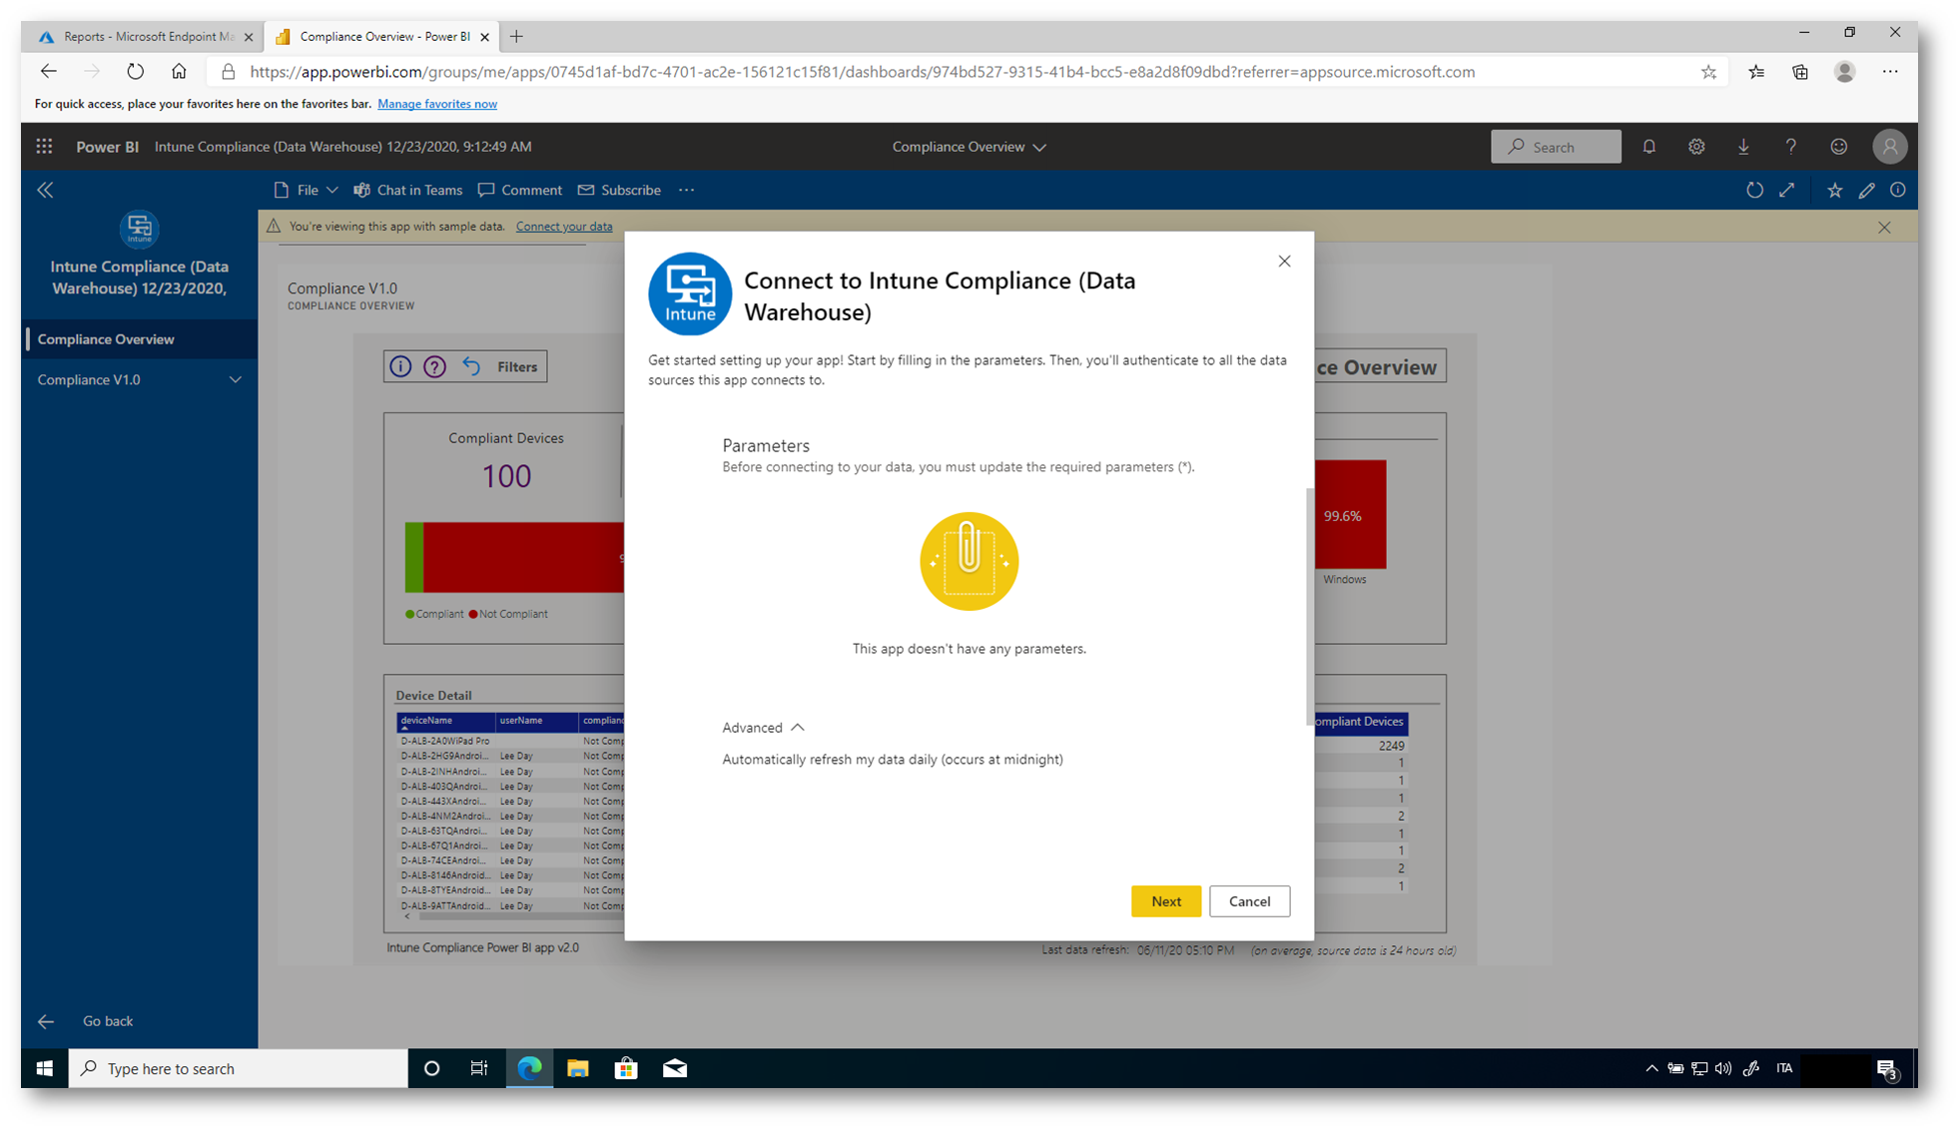The image size is (1960, 1130).
Task: Open the Power BI settings gear
Action: pos(1696,147)
